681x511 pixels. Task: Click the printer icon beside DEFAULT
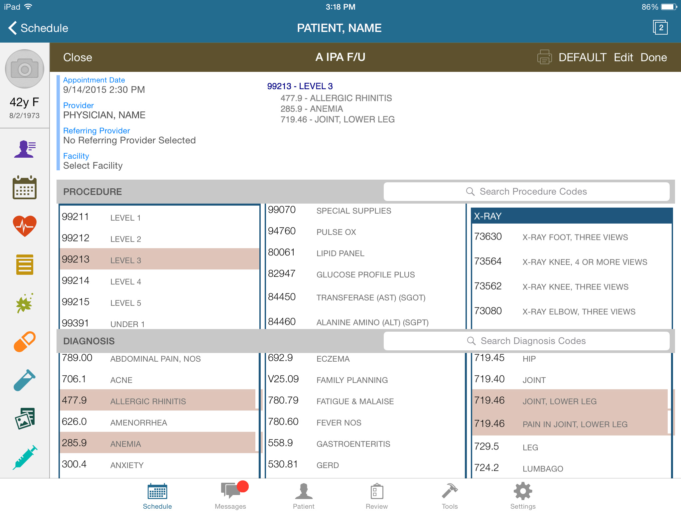(544, 57)
